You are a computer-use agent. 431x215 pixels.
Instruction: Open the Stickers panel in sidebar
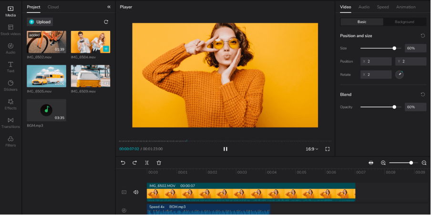point(10,85)
